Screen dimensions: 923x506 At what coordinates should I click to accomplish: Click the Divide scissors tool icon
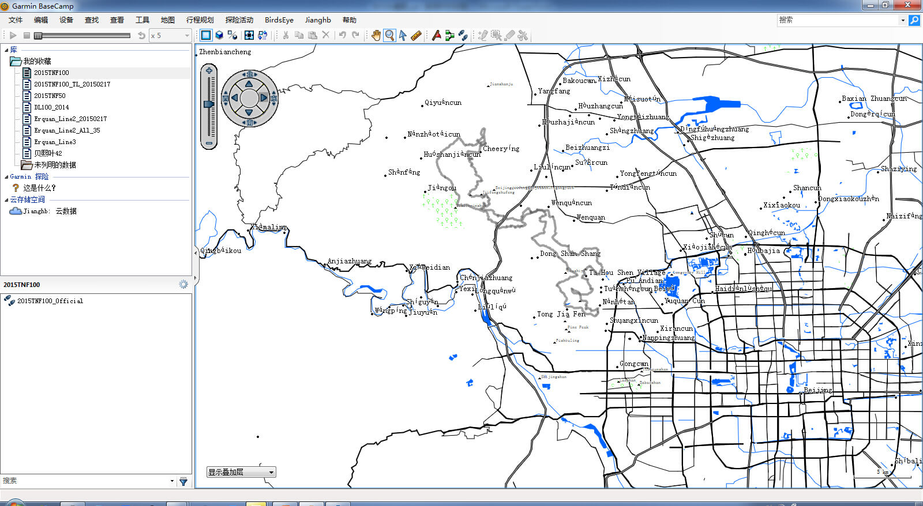click(x=523, y=35)
